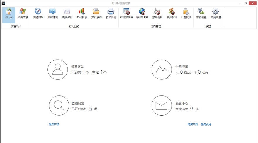Click the 已部署 1个 text
This screenshot has height=143, width=258.
tap(80, 72)
